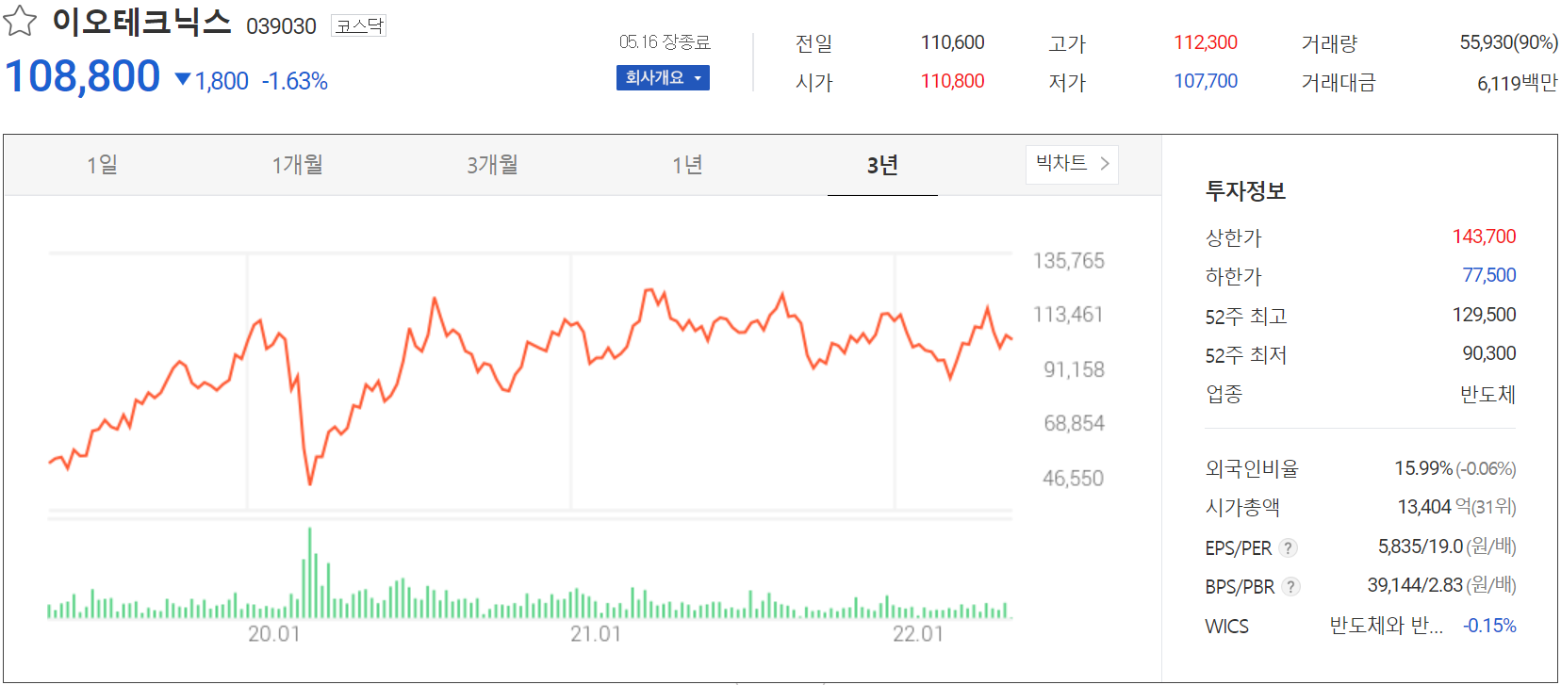Image resolution: width=1561 pixels, height=685 pixels.
Task: Click the WICS sector 반도체와 반... link
Action: (1386, 626)
